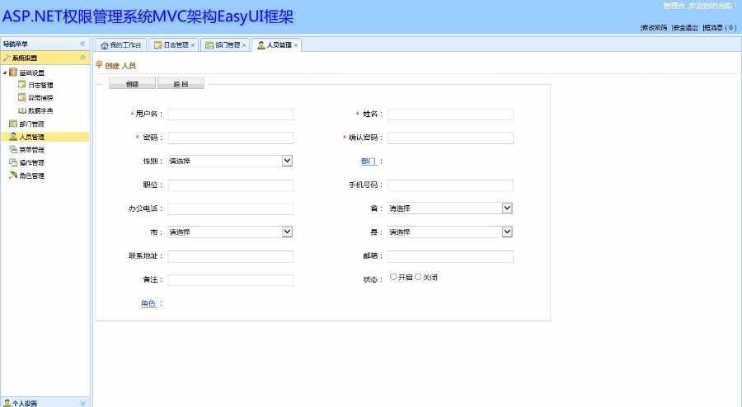
Task: Click the 部门 link in the form
Action: tap(369, 161)
